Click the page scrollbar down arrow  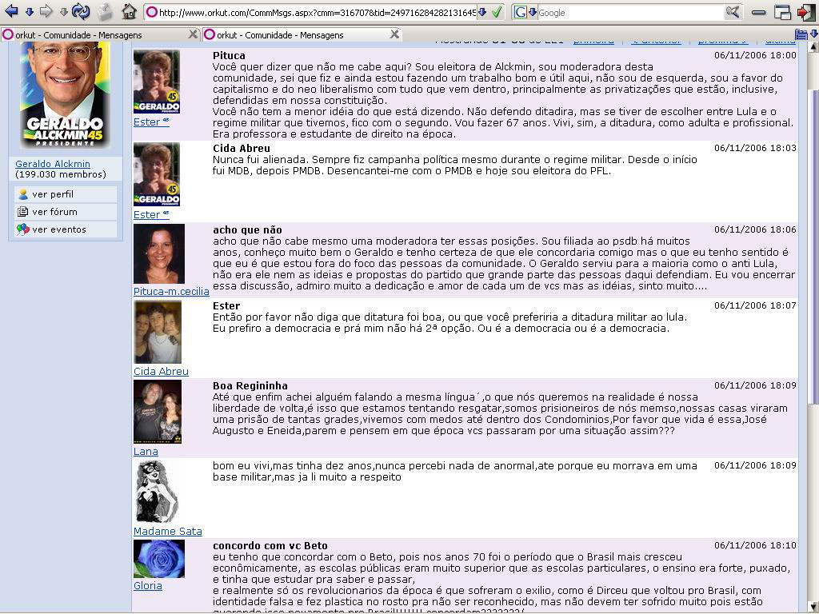[813, 607]
